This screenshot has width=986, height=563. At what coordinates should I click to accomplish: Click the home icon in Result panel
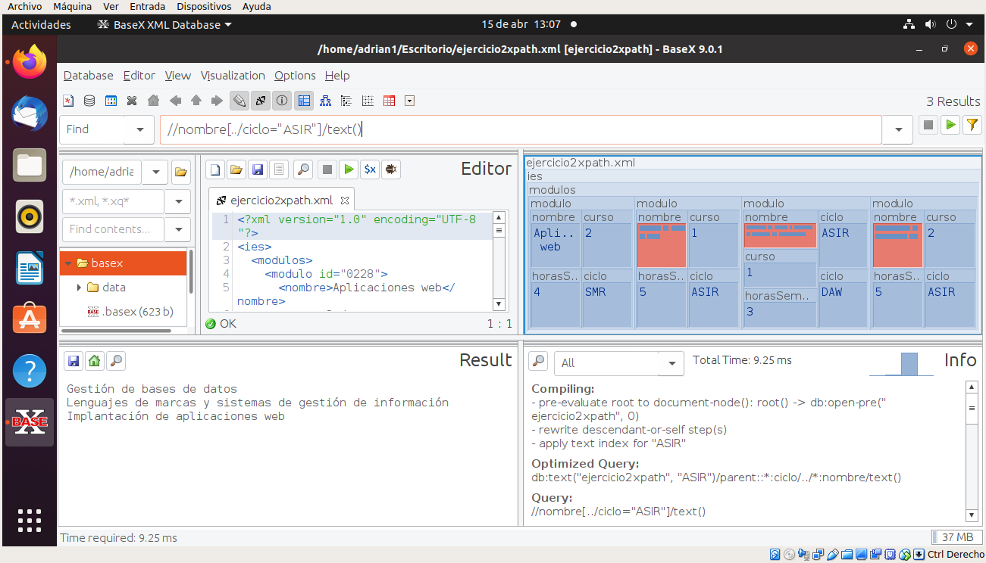94,361
